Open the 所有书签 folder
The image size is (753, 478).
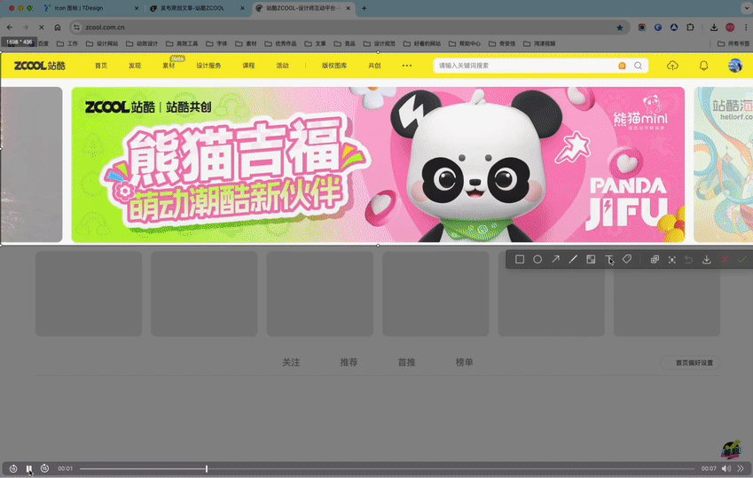click(733, 43)
